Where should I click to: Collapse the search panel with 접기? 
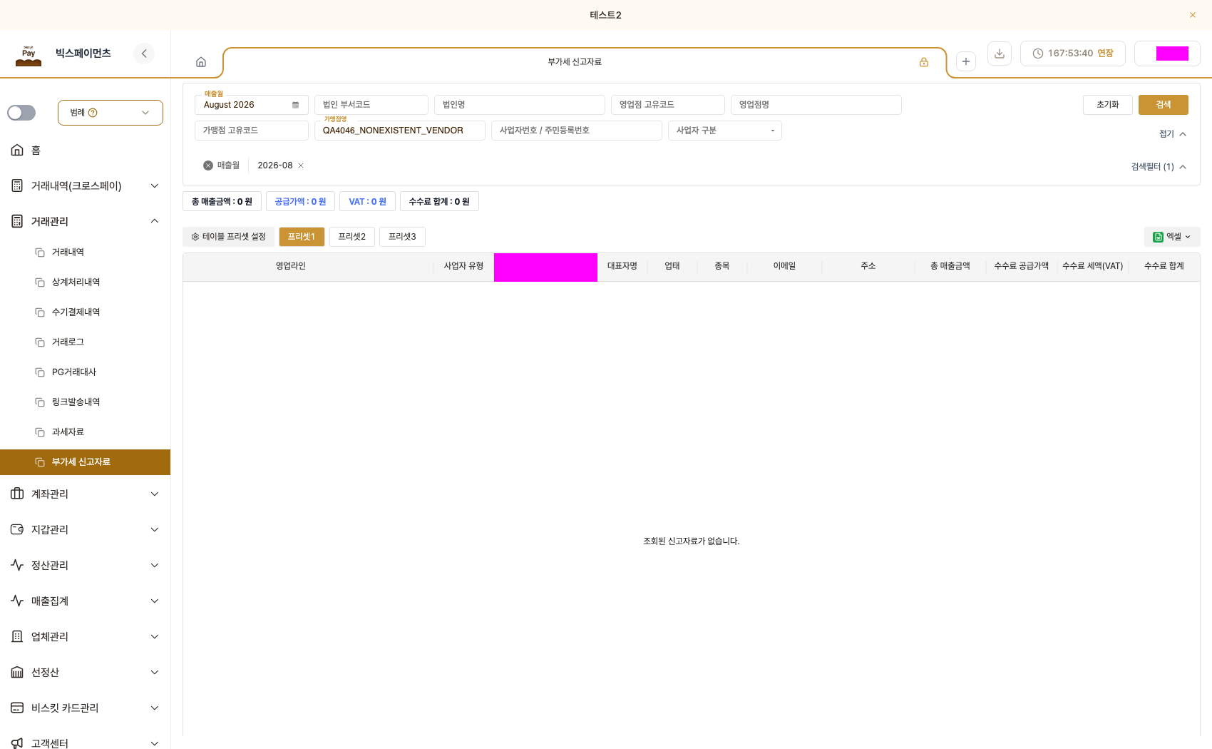click(1173, 134)
